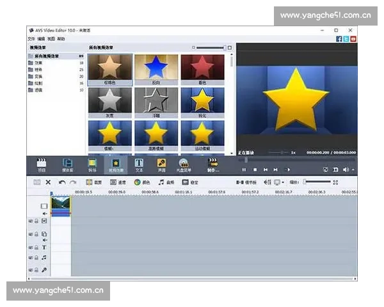Select the 特效 folder in the effects tree
This screenshot has width=384, height=307.
click(x=39, y=70)
